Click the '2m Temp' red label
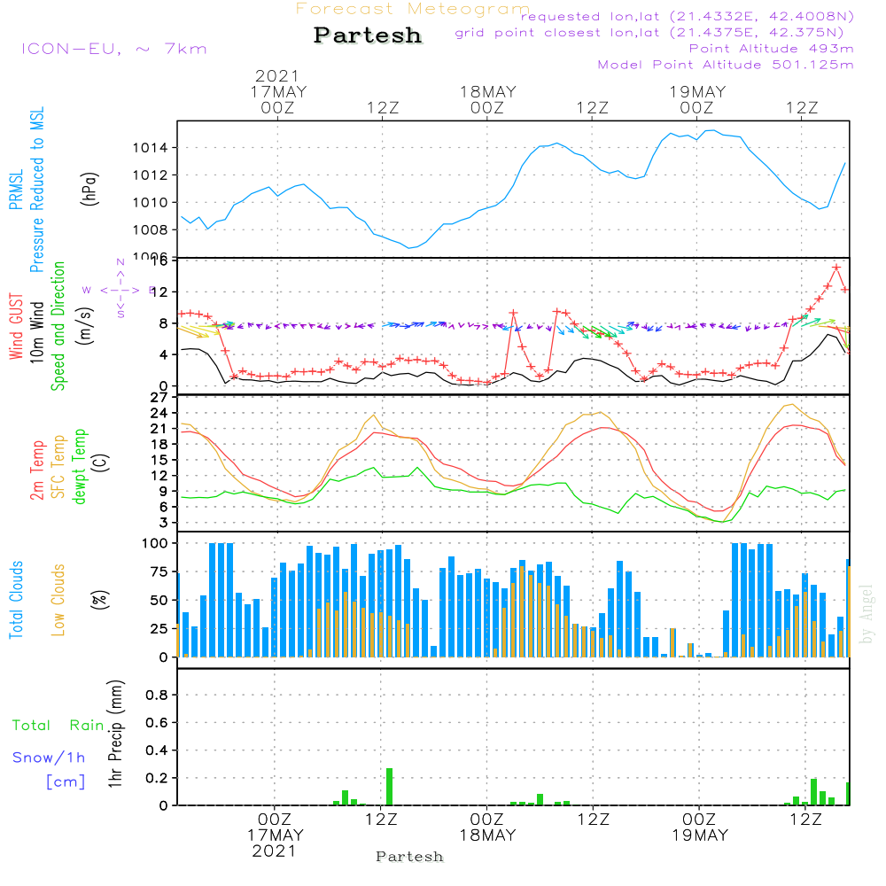The height and width of the screenshot is (886, 886). point(36,470)
